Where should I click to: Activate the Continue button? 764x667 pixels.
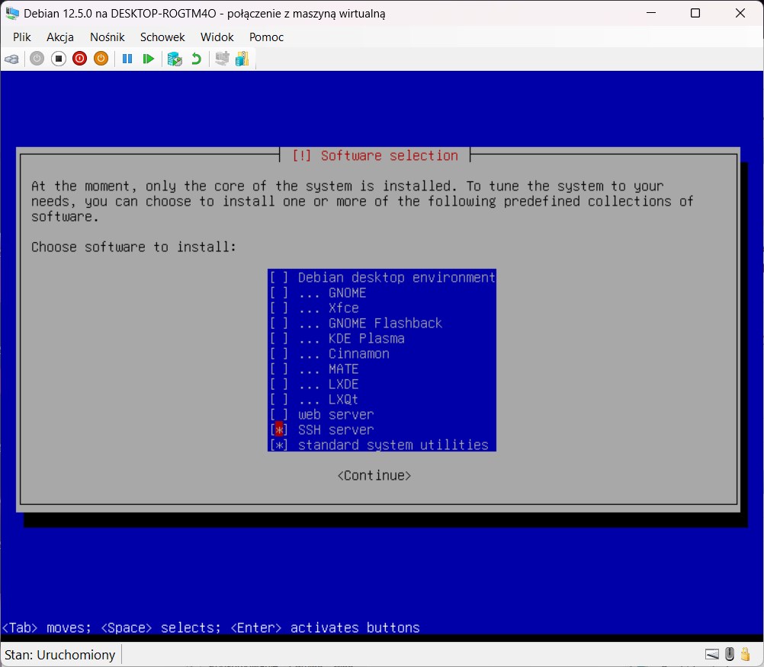click(x=374, y=475)
